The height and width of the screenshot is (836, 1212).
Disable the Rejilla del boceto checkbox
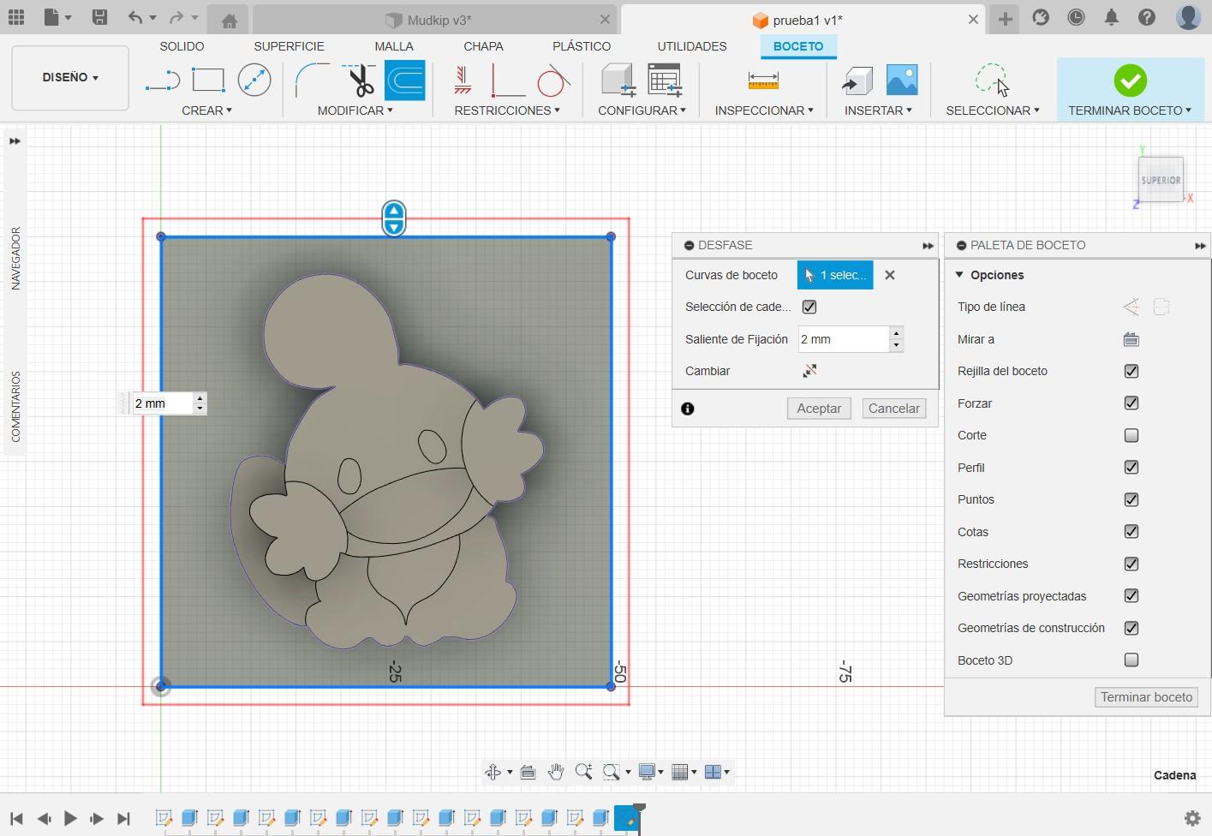[x=1131, y=371]
